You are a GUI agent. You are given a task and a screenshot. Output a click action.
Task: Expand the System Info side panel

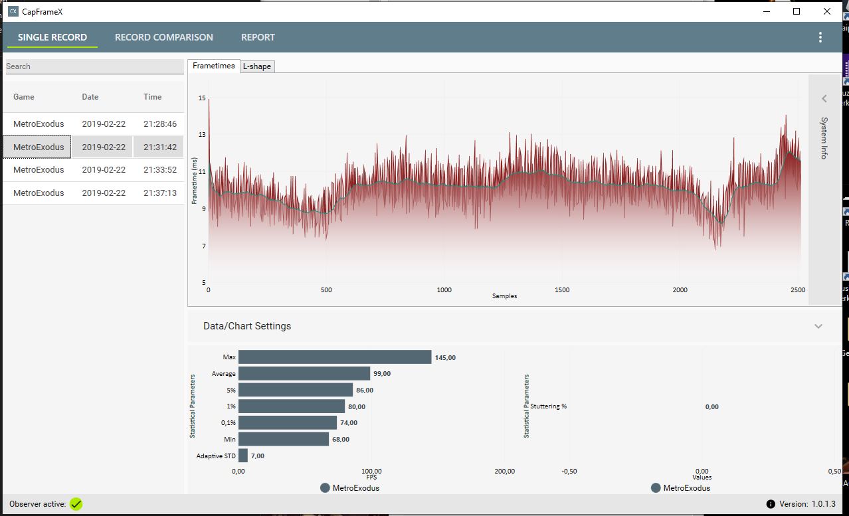coord(824,98)
